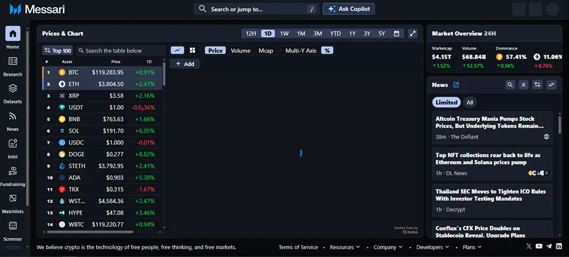Select the Volume metric

point(240,50)
